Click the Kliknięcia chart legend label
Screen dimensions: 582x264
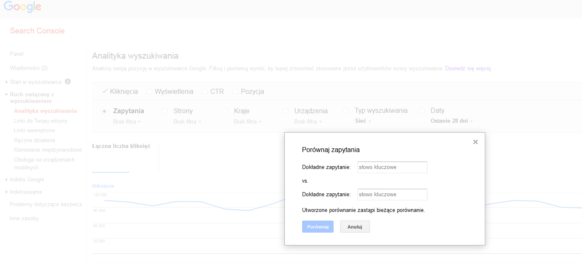[103, 186]
